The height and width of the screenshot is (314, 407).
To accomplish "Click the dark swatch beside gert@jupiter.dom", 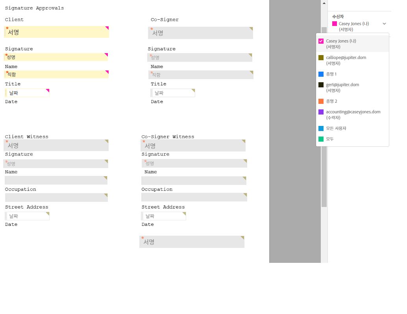I will point(321,85).
